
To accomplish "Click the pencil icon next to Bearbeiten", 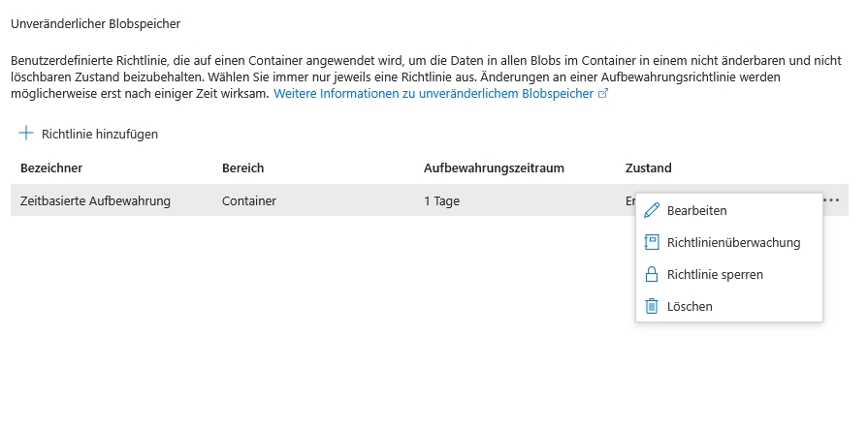I will pyautogui.click(x=652, y=210).
